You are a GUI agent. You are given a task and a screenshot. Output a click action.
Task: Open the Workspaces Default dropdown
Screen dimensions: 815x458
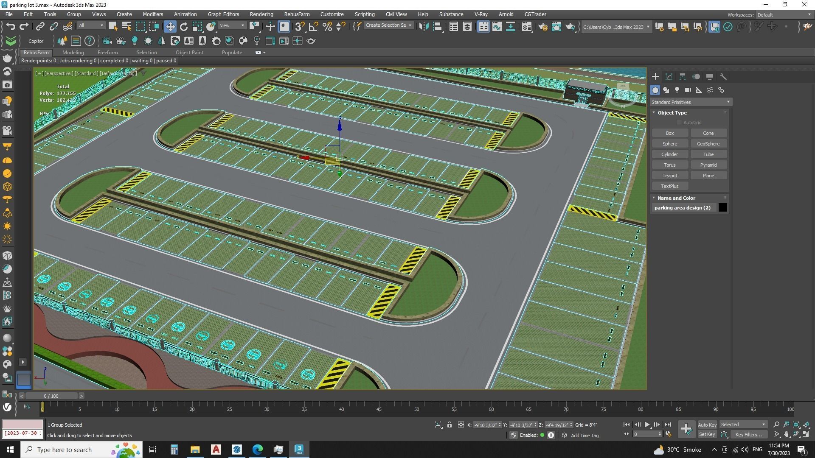coord(784,14)
